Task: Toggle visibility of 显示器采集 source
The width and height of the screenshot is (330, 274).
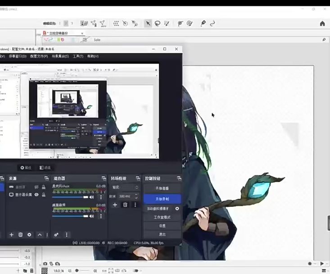Action: coord(36,195)
